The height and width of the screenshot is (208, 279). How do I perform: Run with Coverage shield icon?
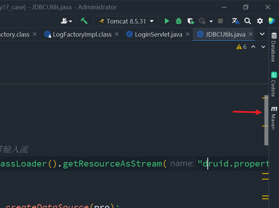[x=191, y=21]
